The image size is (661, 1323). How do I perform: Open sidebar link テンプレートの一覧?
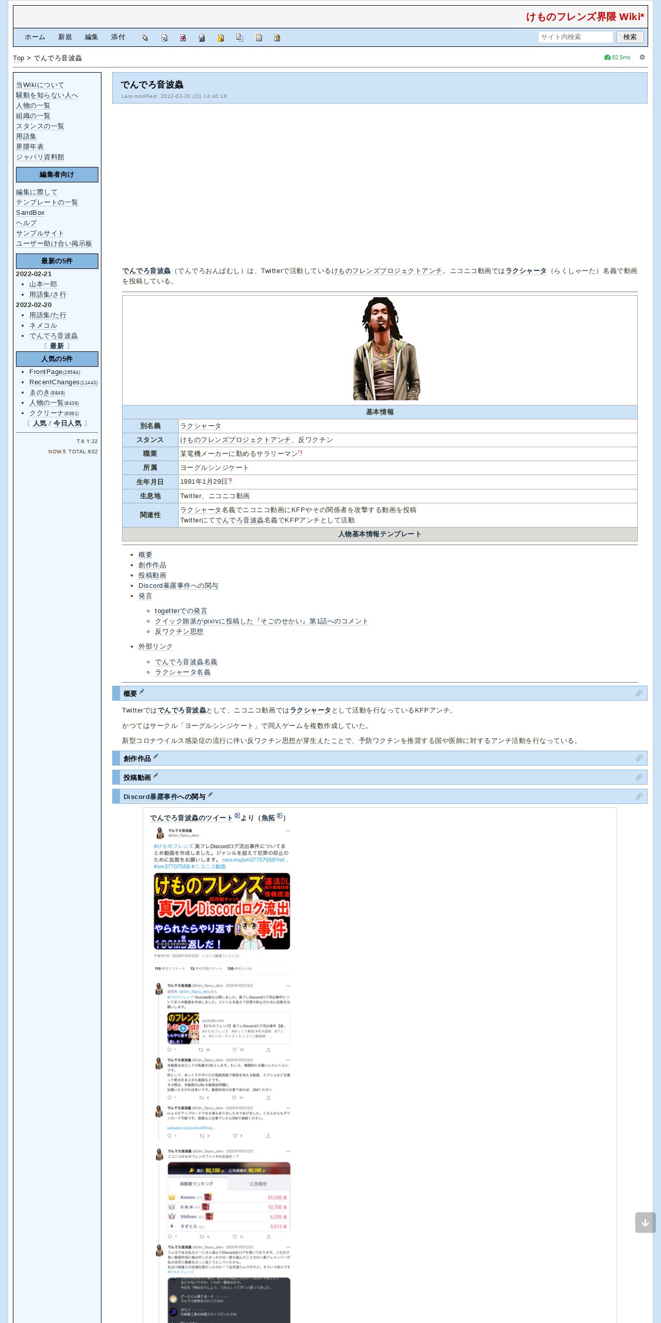pyautogui.click(x=47, y=202)
